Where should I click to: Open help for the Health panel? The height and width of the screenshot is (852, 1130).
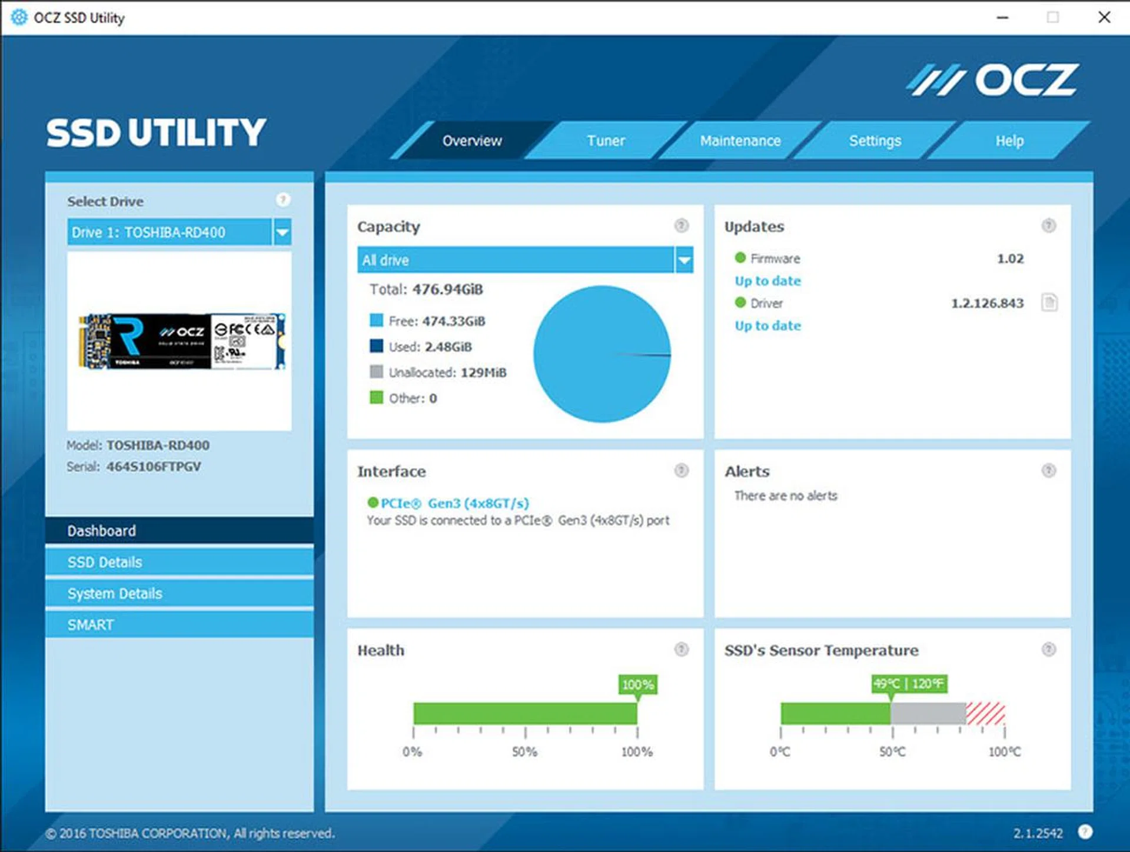tap(682, 650)
